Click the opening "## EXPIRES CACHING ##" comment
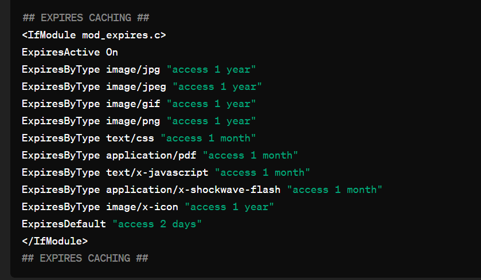 (x=85, y=18)
